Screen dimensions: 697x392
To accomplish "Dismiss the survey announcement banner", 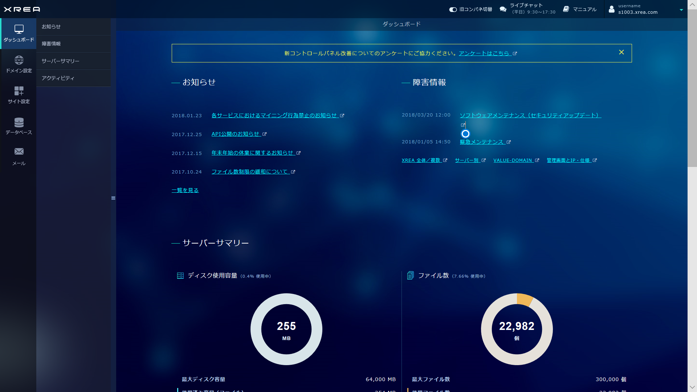I will (621, 52).
